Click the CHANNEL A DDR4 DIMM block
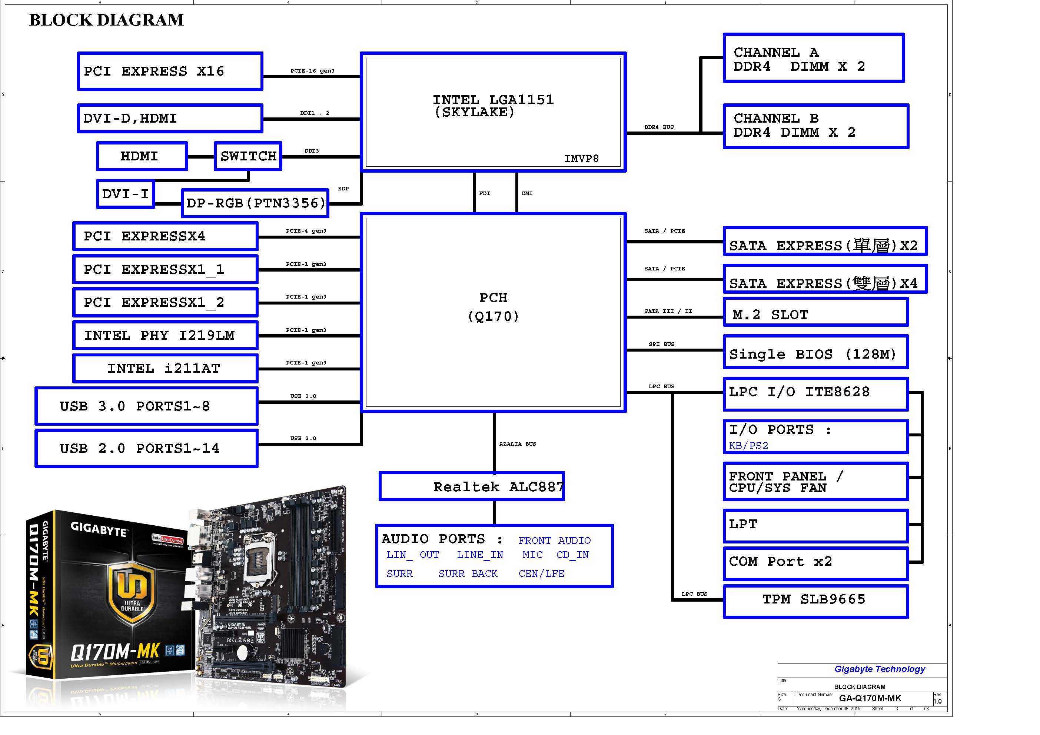 [x=814, y=57]
